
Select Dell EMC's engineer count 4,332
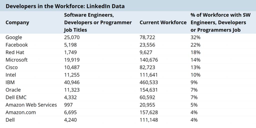(70, 97)
